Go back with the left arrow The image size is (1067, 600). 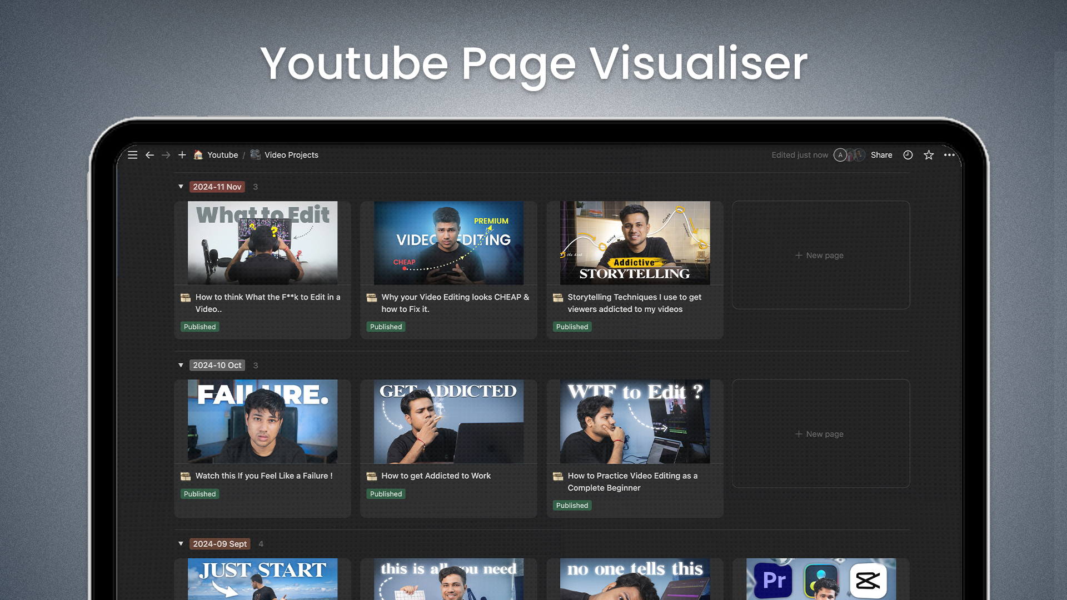point(149,155)
